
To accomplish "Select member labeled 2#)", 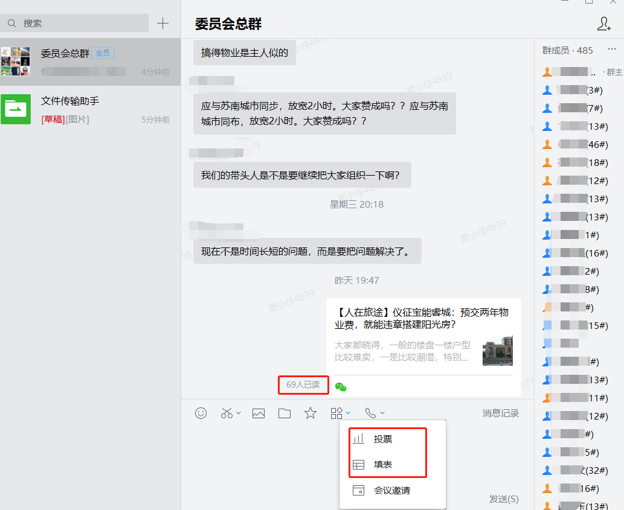I will 571,272.
